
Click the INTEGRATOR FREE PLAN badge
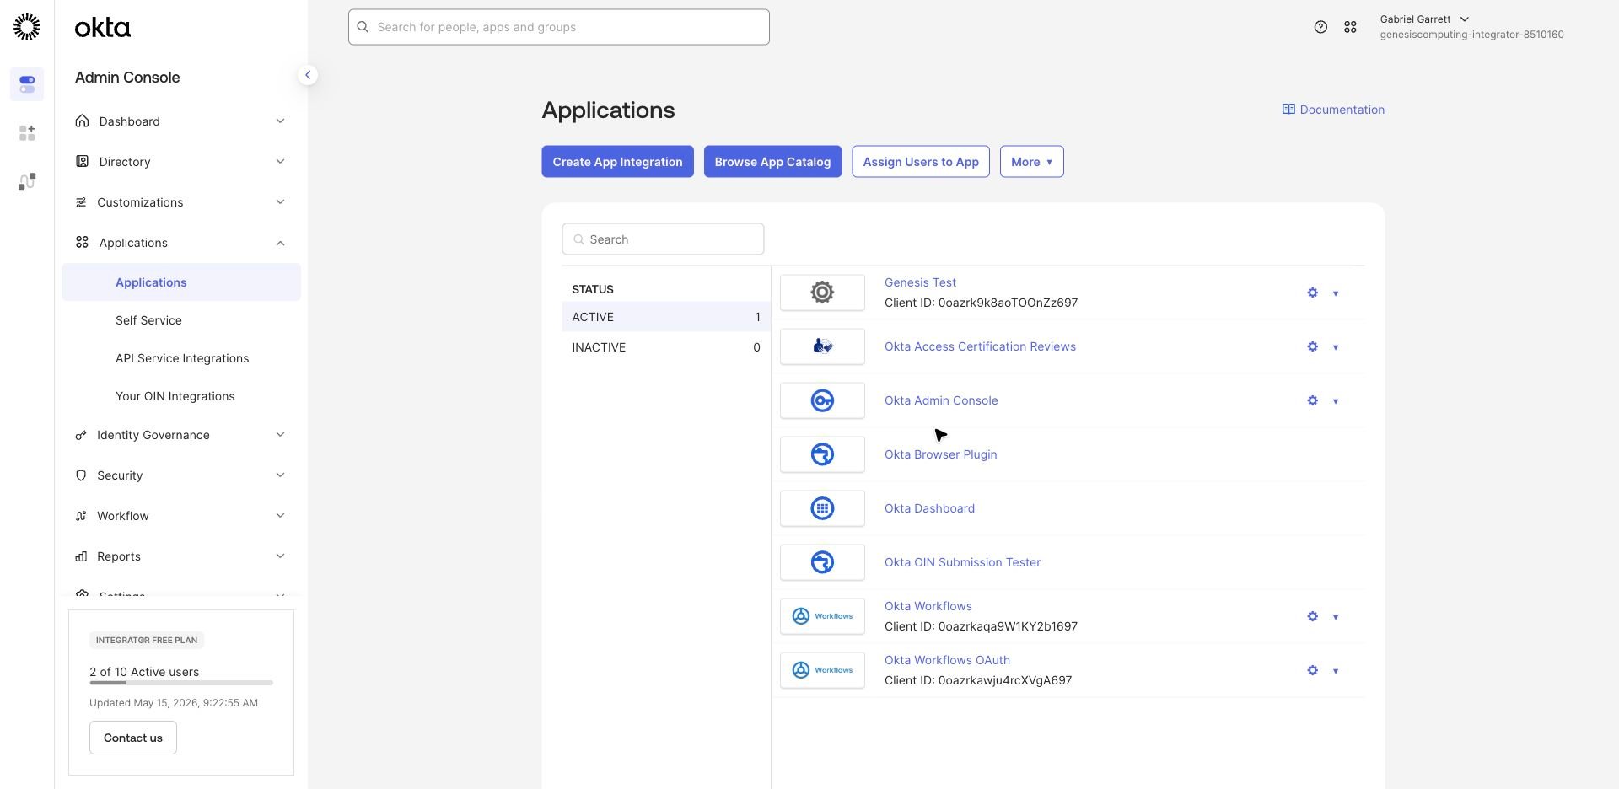(x=147, y=640)
